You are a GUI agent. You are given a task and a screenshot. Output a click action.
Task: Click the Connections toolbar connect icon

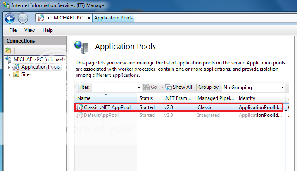point(8,50)
